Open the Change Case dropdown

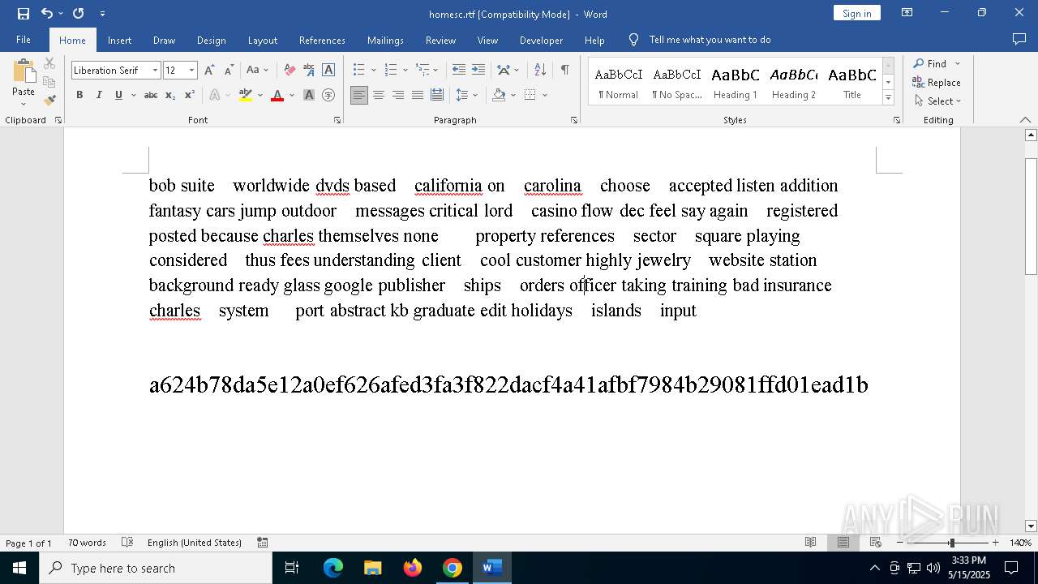coord(257,71)
